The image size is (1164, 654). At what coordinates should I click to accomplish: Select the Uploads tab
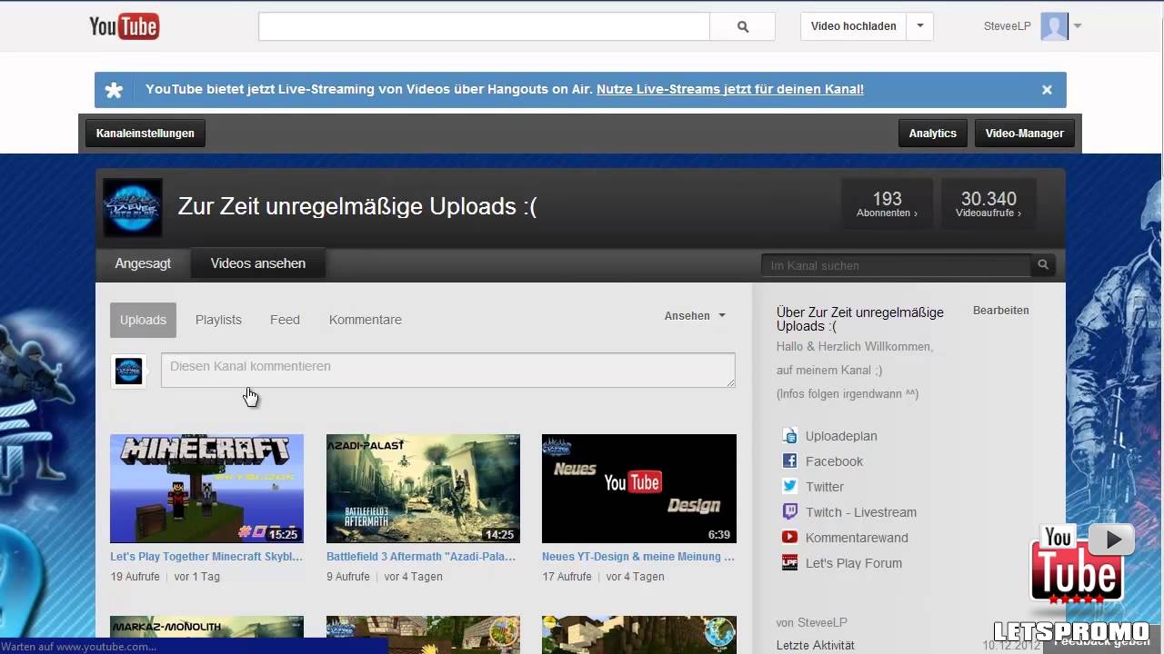click(x=143, y=320)
